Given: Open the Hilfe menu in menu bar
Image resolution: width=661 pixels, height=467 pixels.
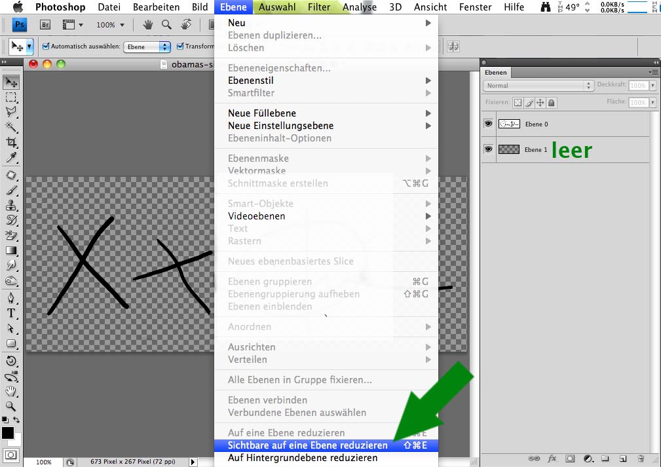Looking at the screenshot, I should click(x=514, y=7).
